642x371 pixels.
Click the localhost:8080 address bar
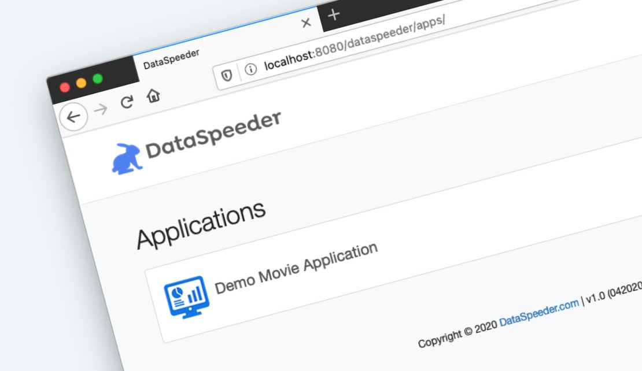coord(355,43)
